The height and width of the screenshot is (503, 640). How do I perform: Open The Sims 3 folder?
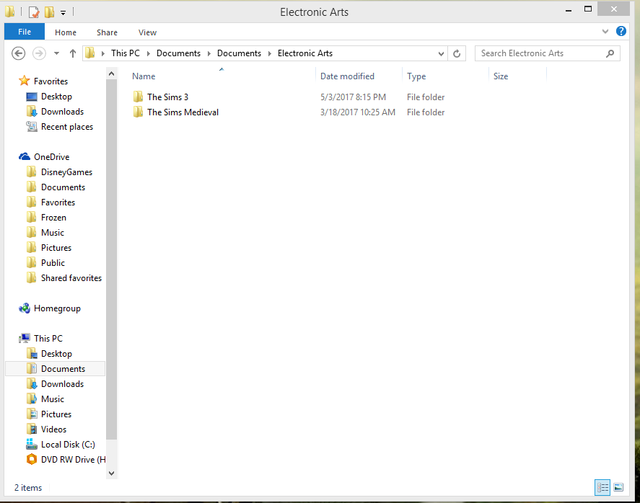point(167,97)
